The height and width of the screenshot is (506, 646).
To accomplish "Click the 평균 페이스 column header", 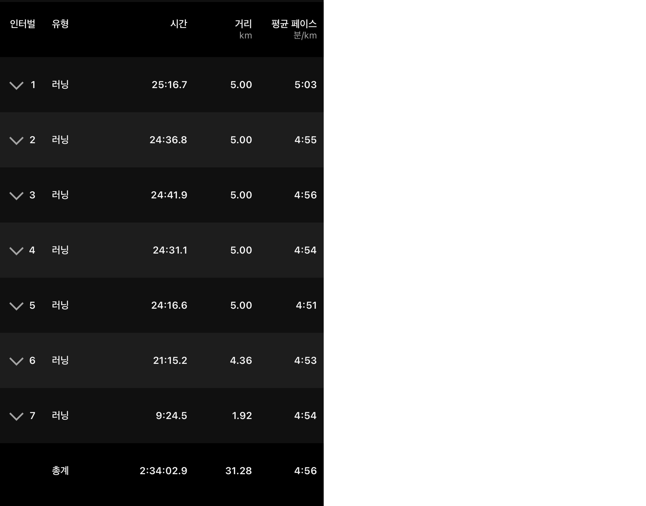I will [294, 24].
